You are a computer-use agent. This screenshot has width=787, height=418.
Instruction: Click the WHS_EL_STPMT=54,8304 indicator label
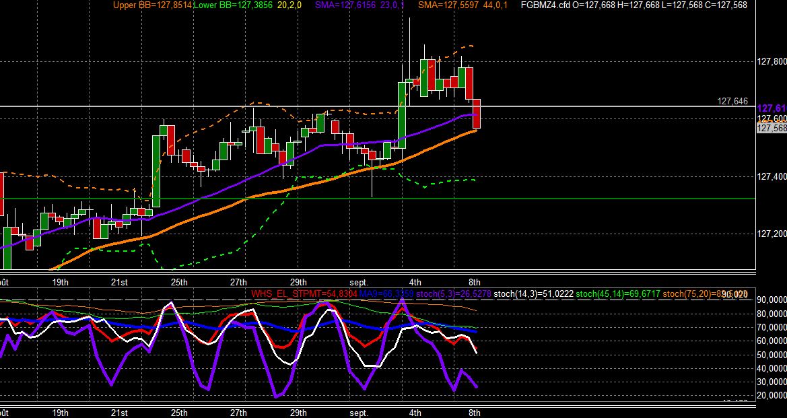(x=304, y=293)
